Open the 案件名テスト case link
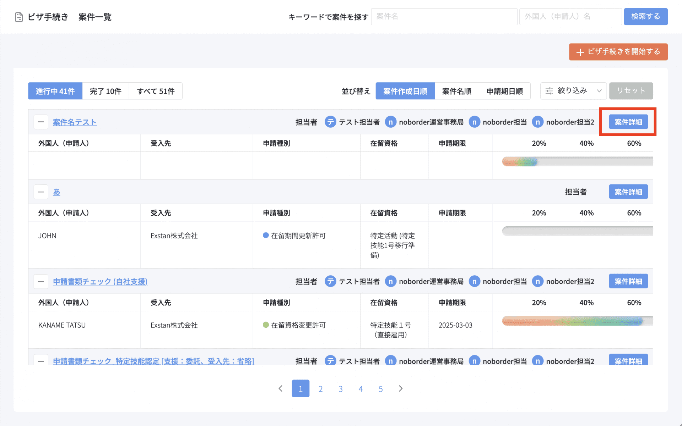 (x=75, y=122)
